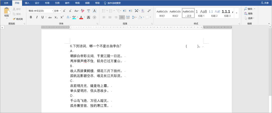Expand the Paste options arrow below 粘贴
272x113 pixels.
coord(7,18)
